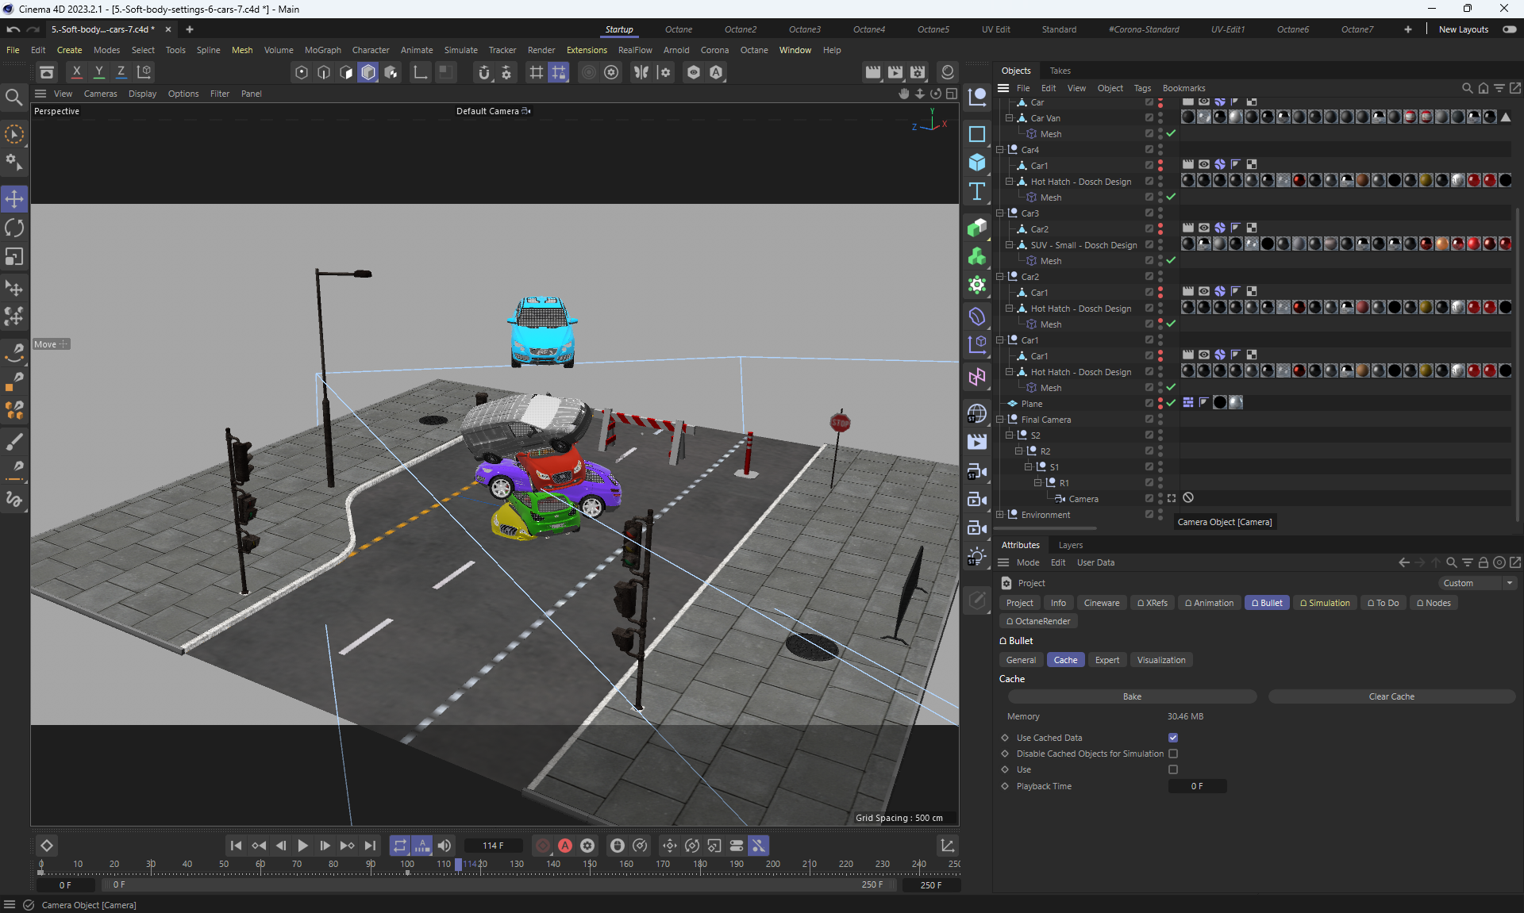This screenshot has width=1524, height=913.
Task: Toggle the Autokeying button in timeline
Action: click(565, 846)
